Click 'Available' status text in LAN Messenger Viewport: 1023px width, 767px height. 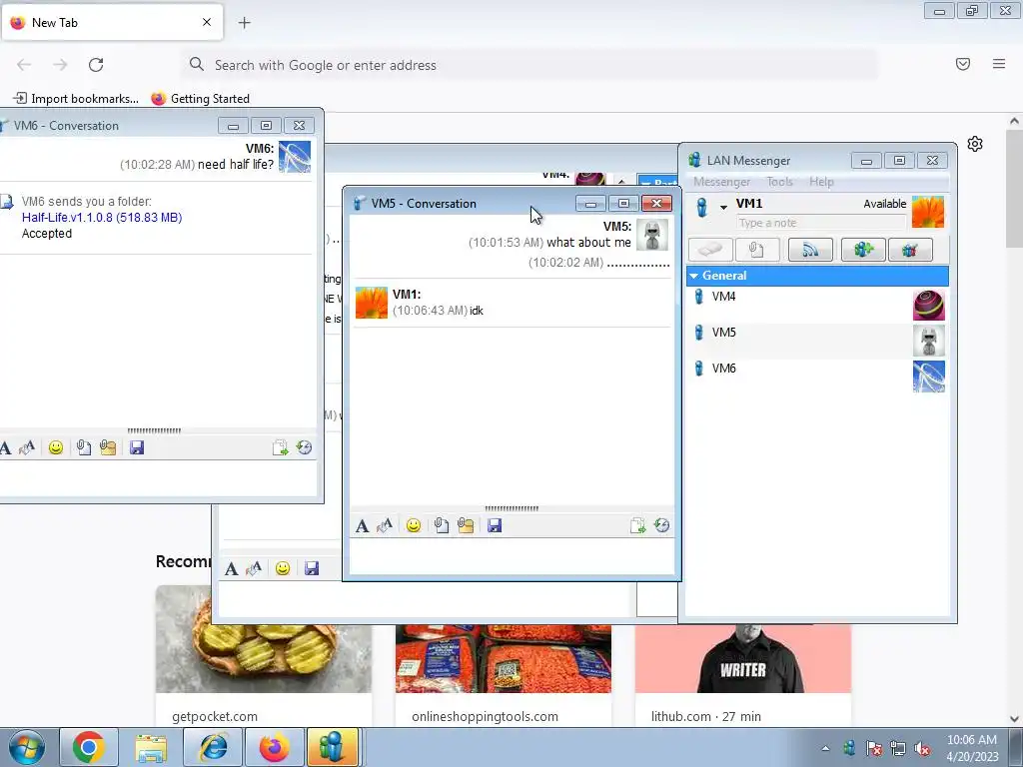(x=885, y=204)
